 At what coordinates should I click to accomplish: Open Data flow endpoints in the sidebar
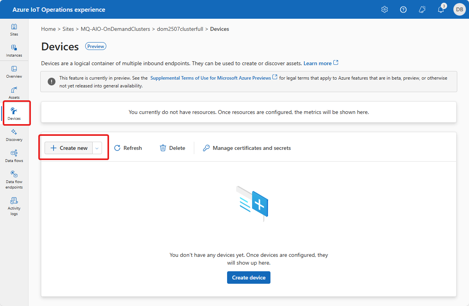(14, 180)
